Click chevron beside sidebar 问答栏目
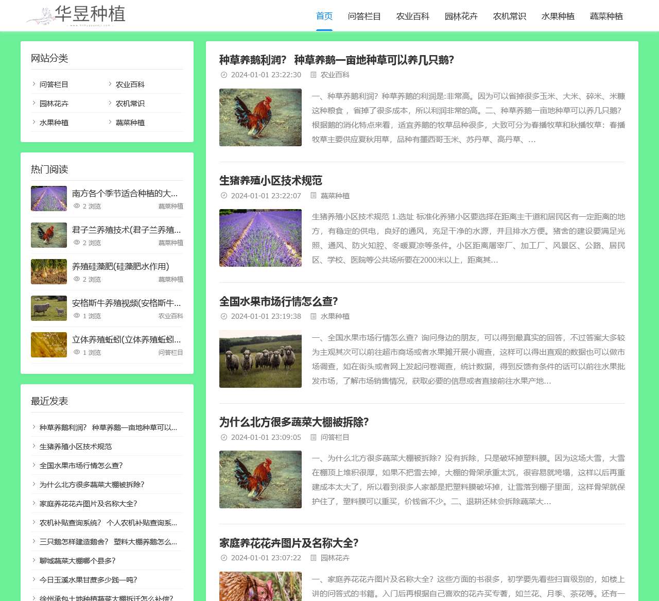 (33, 84)
